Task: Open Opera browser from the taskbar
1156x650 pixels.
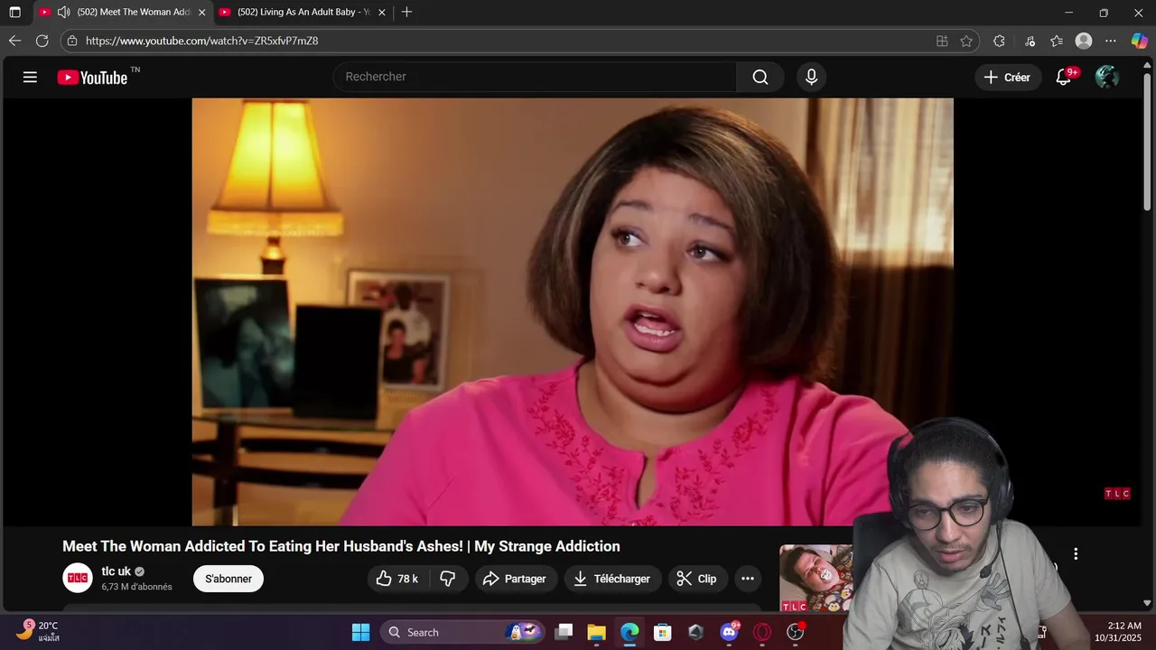Action: [x=762, y=632]
